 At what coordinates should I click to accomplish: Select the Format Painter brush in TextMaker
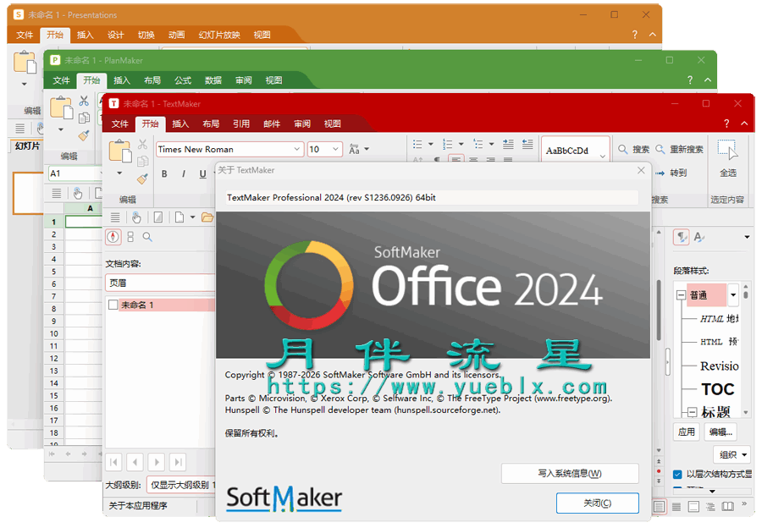142,179
